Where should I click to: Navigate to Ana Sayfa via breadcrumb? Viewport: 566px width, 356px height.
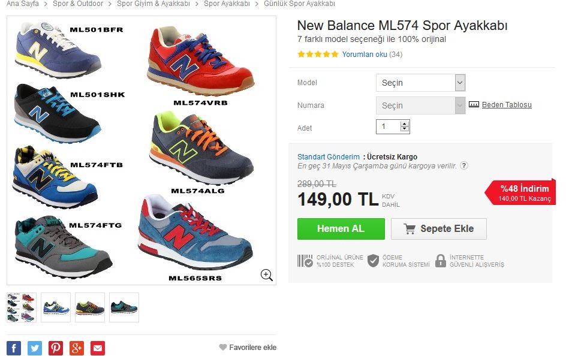(22, 3)
